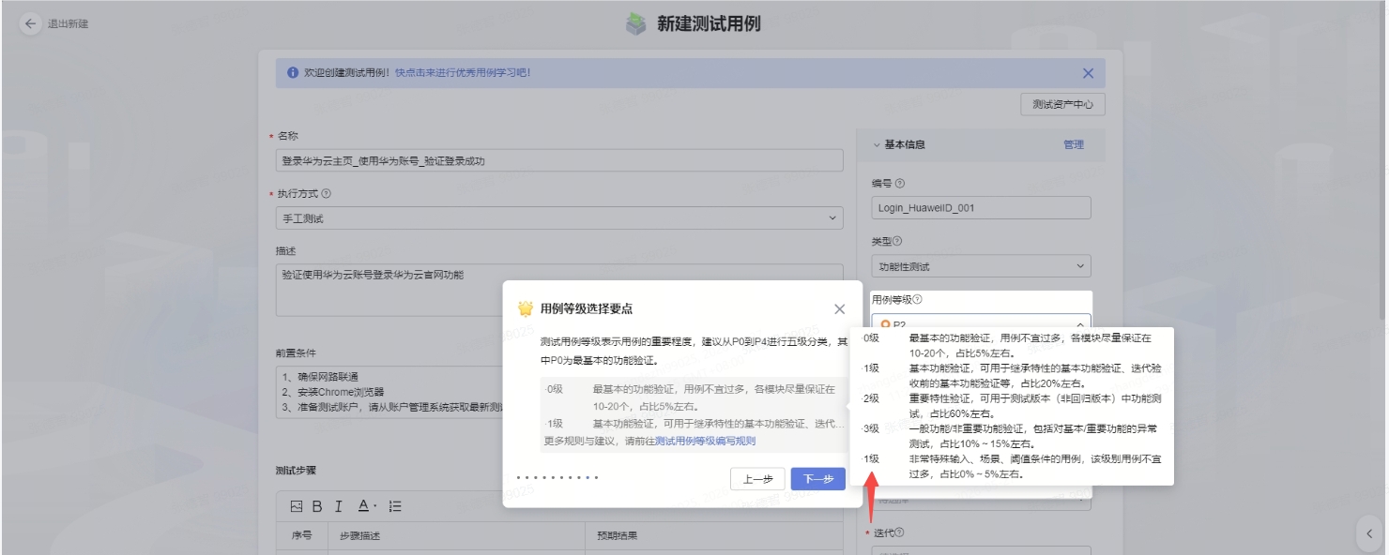This screenshot has height=555, width=1389.
Task: Click the crown icon in guide popup title
Action: (x=526, y=308)
